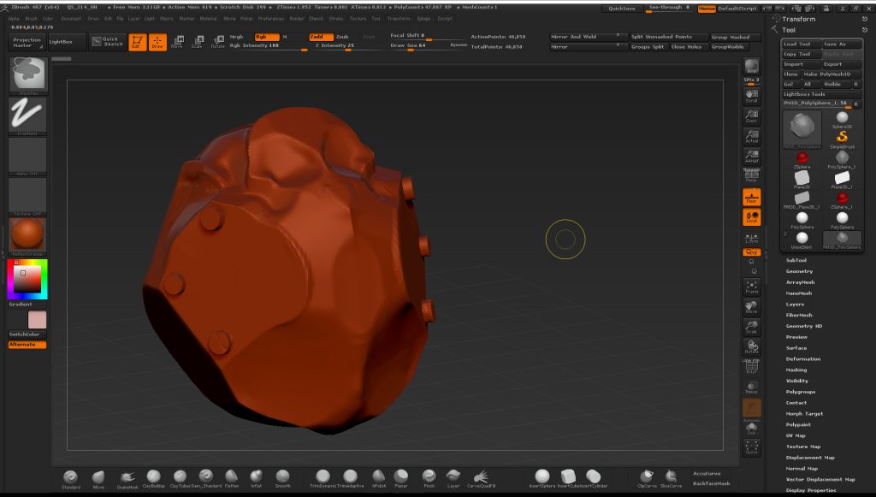
Task: Enable the Zsub mode
Action: 342,37
